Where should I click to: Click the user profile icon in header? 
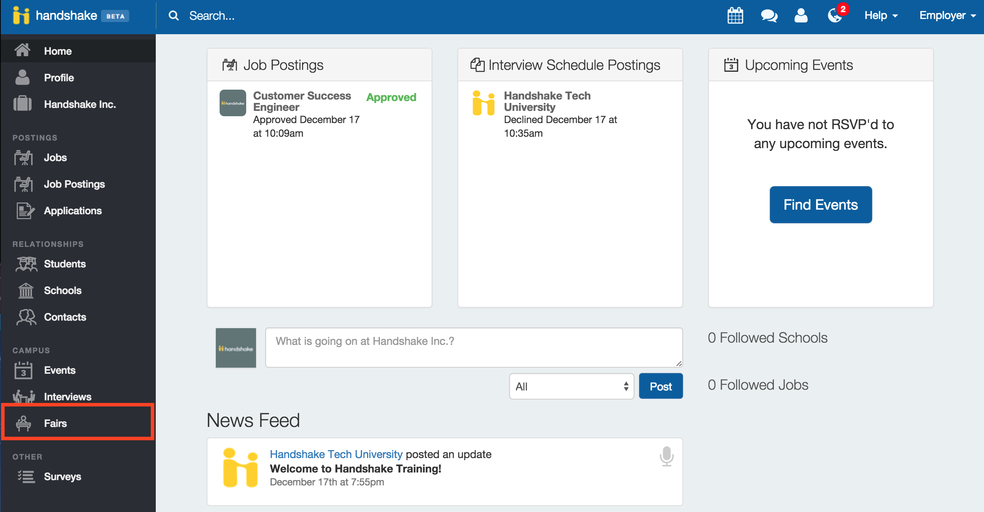tap(800, 16)
